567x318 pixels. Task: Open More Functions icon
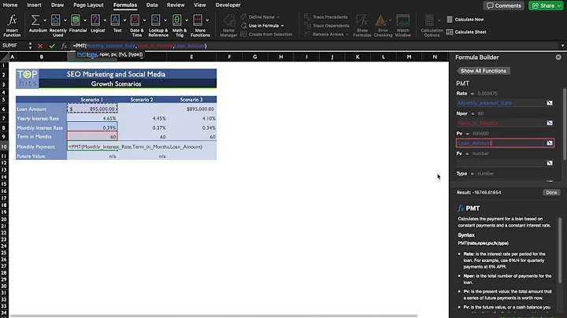tap(198, 20)
